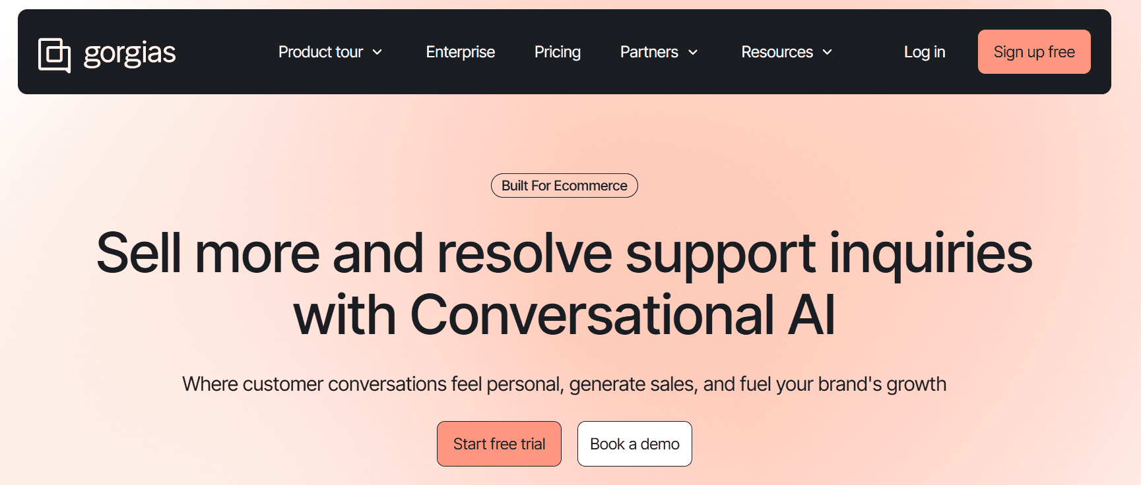This screenshot has width=1141, height=485.
Task: Expand the Product tour chevron arrow
Action: [377, 53]
